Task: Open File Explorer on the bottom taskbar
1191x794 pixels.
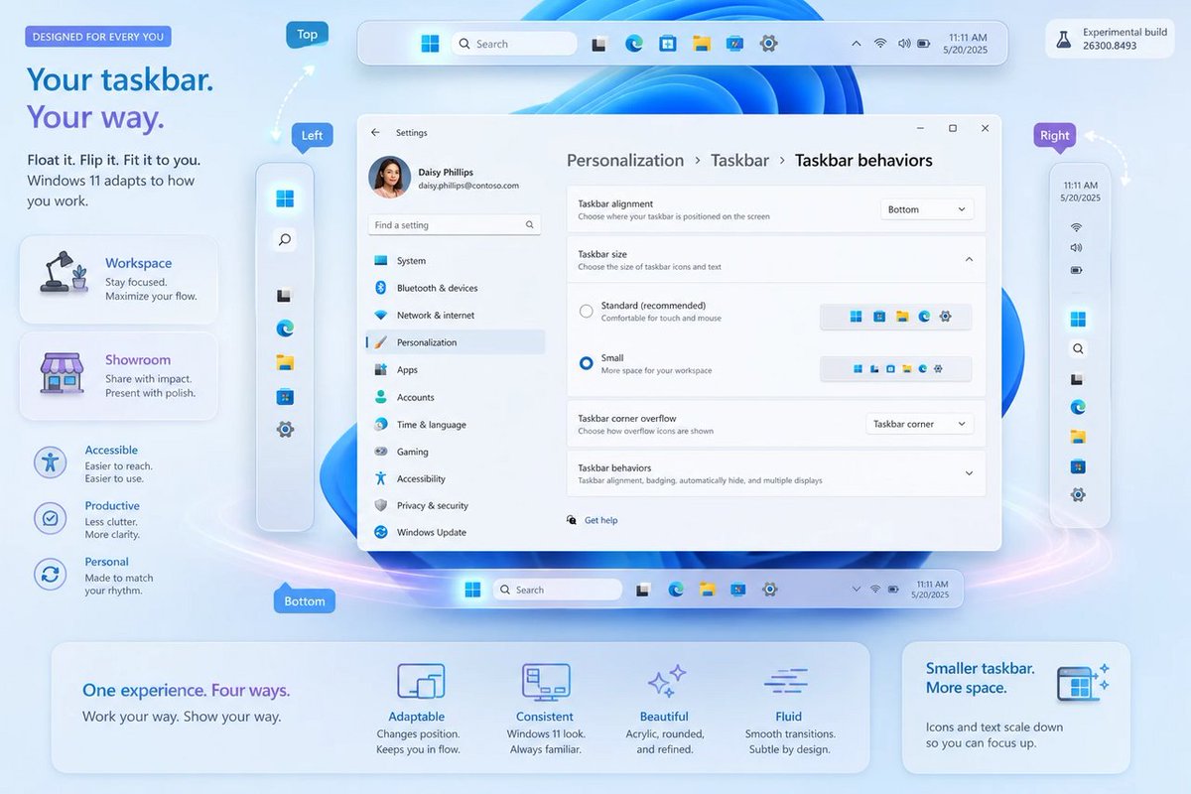Action: pos(707,590)
